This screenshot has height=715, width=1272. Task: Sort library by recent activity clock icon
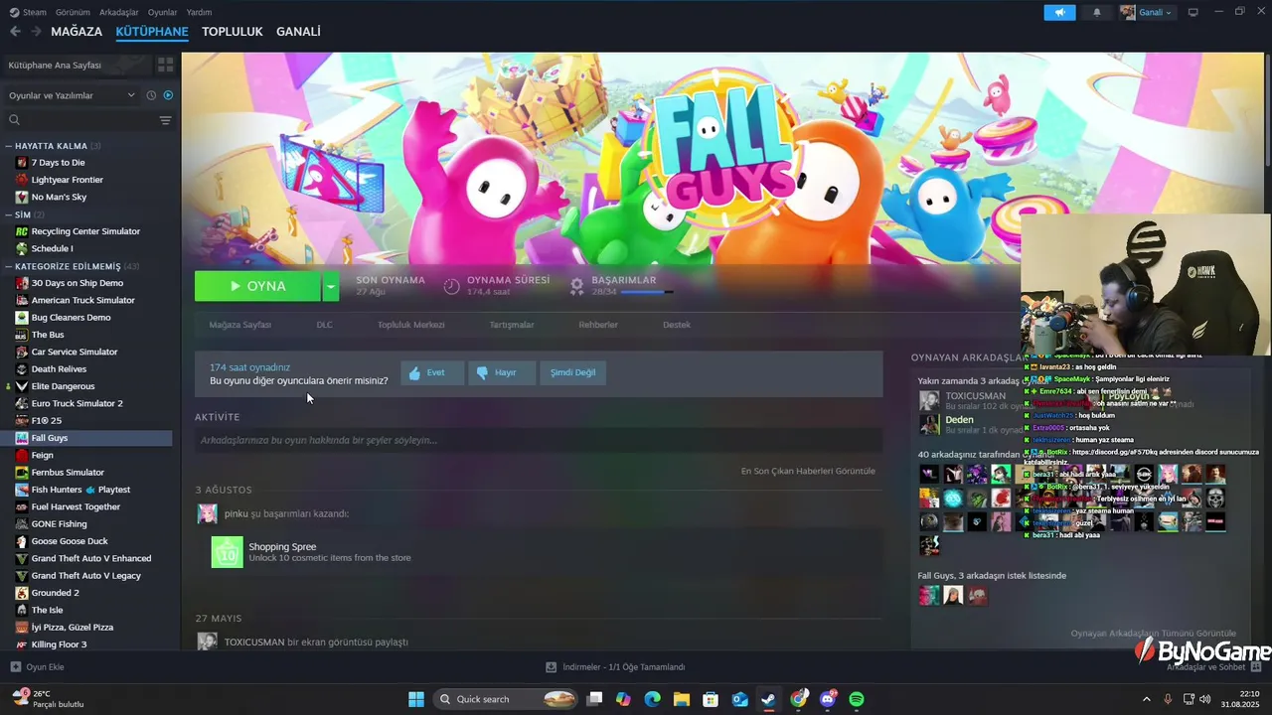click(151, 95)
